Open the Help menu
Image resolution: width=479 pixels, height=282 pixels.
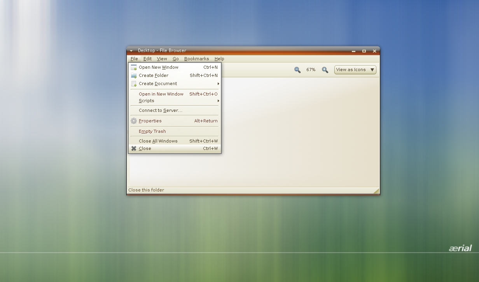219,59
